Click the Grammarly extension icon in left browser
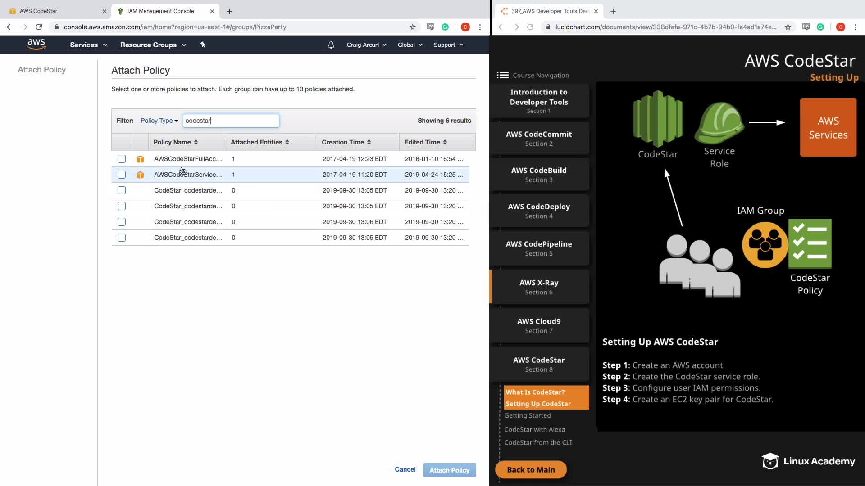This screenshot has width=865, height=486. coord(445,27)
